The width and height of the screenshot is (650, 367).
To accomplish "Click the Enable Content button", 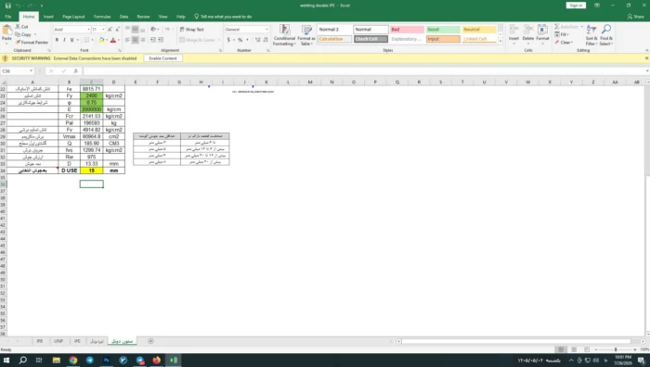I will [x=162, y=58].
